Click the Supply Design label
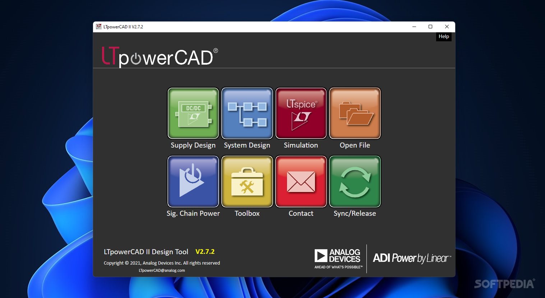The width and height of the screenshot is (545, 298). pos(193,145)
